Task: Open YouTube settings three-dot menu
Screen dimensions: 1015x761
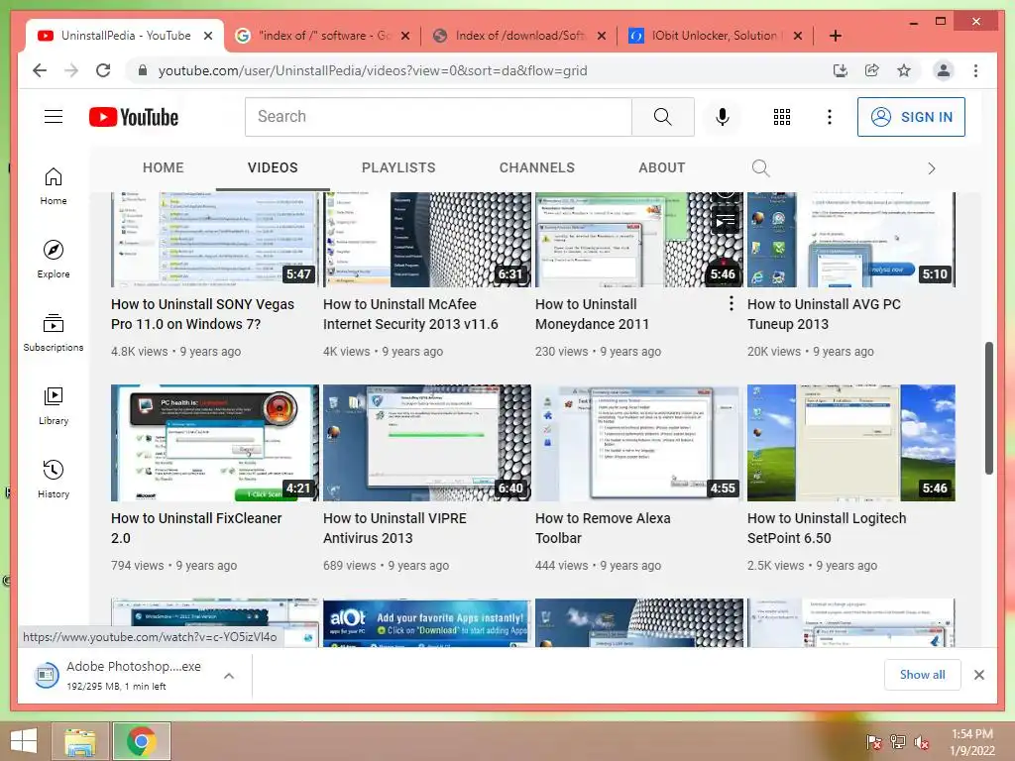Action: [x=830, y=117]
